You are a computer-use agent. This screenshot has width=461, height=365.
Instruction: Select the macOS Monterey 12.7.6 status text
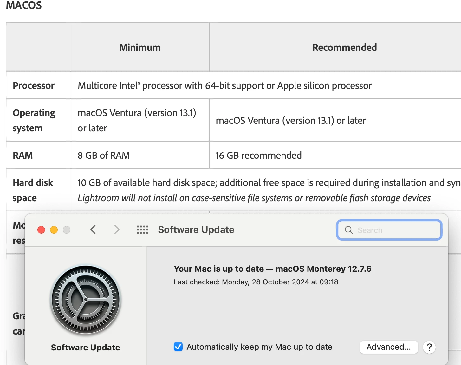(323, 269)
